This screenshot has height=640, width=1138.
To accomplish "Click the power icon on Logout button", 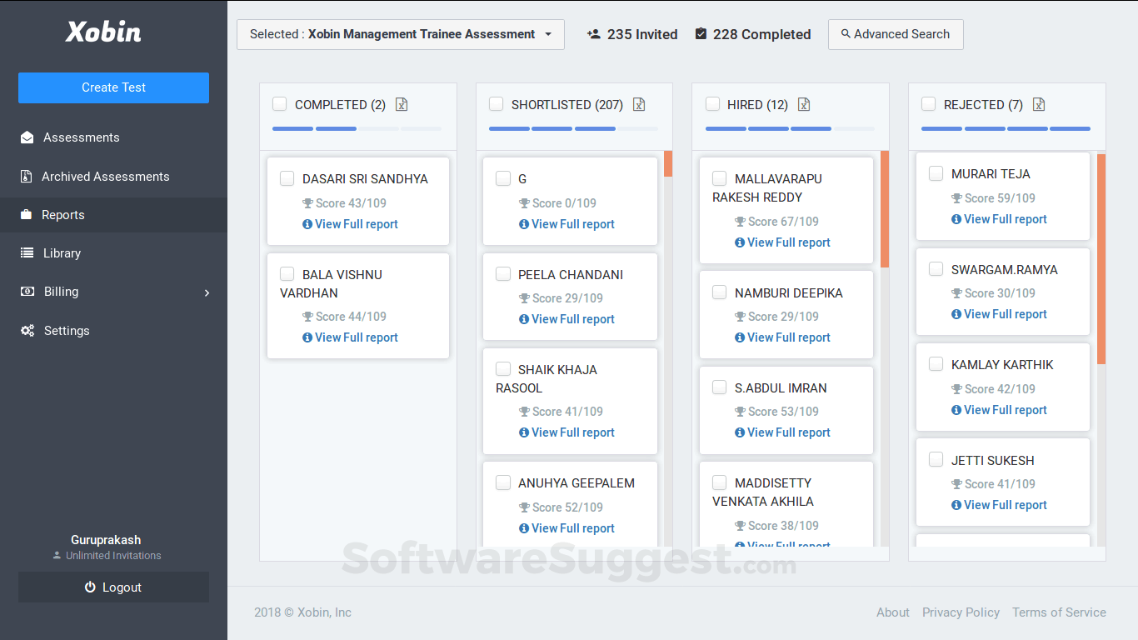I will click(x=91, y=587).
